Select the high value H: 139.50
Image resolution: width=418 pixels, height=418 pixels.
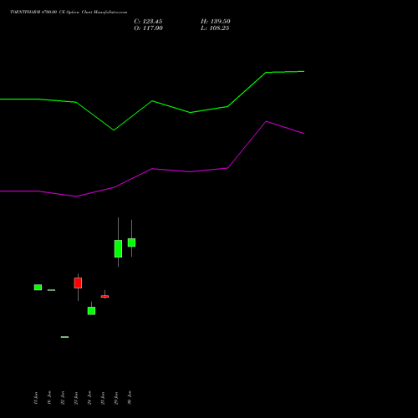216,22
